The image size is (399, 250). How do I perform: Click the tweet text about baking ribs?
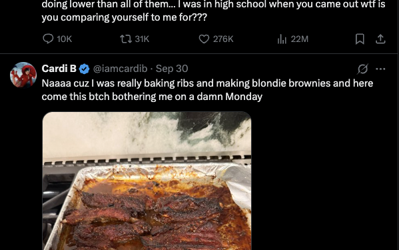(207, 90)
